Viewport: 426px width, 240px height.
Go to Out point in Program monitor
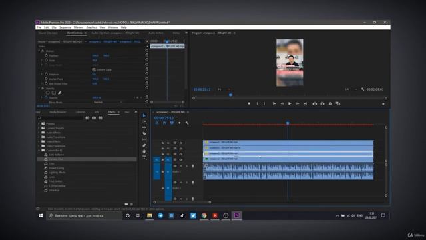pos(305,104)
